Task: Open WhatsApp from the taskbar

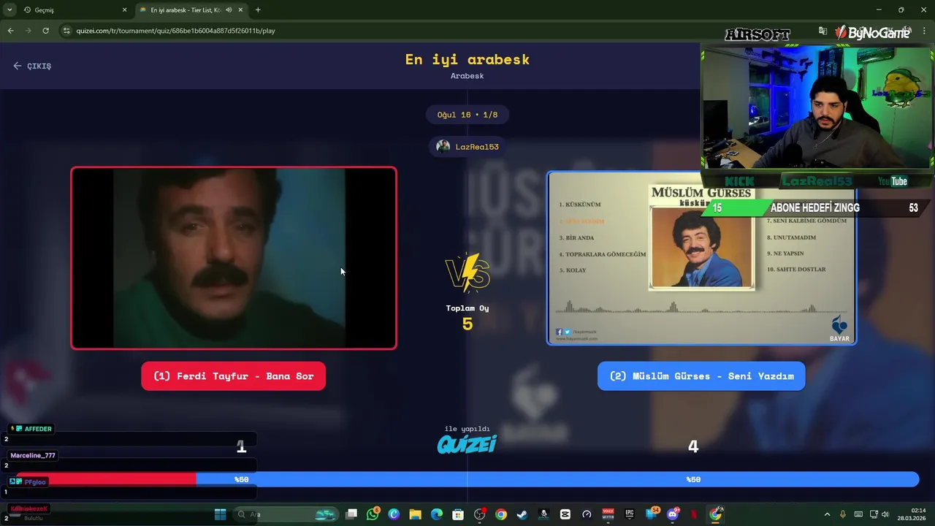Action: (x=373, y=514)
